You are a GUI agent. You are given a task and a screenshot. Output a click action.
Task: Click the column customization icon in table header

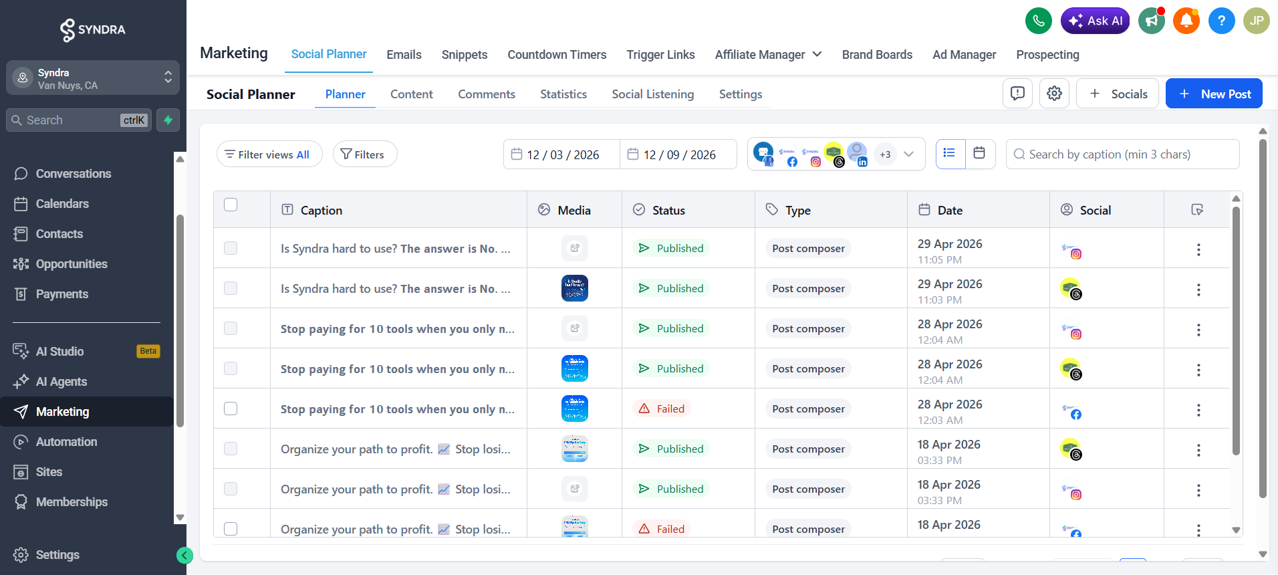point(1197,210)
